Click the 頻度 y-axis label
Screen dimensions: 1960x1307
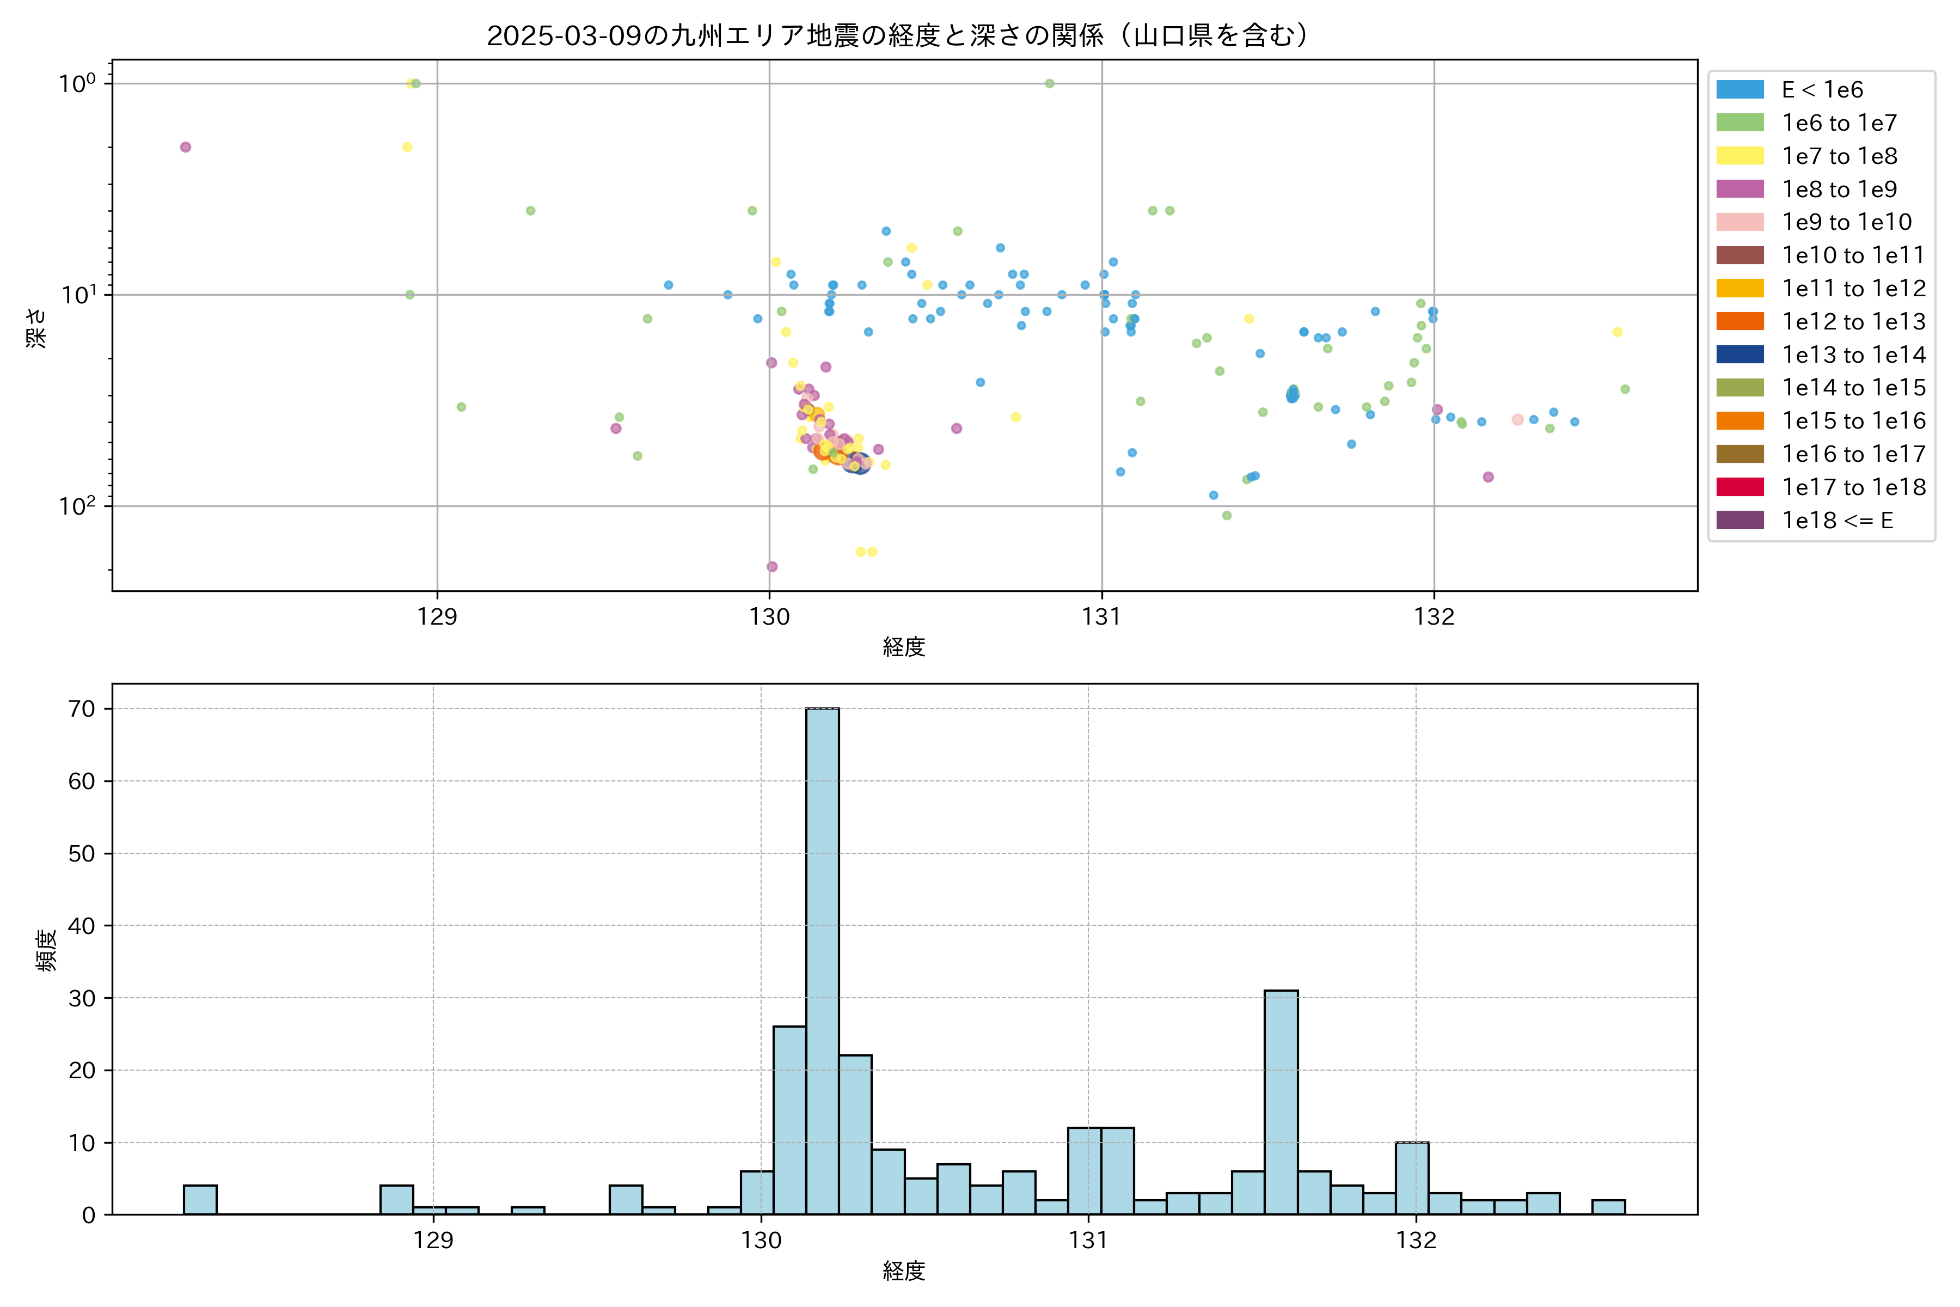point(47,949)
